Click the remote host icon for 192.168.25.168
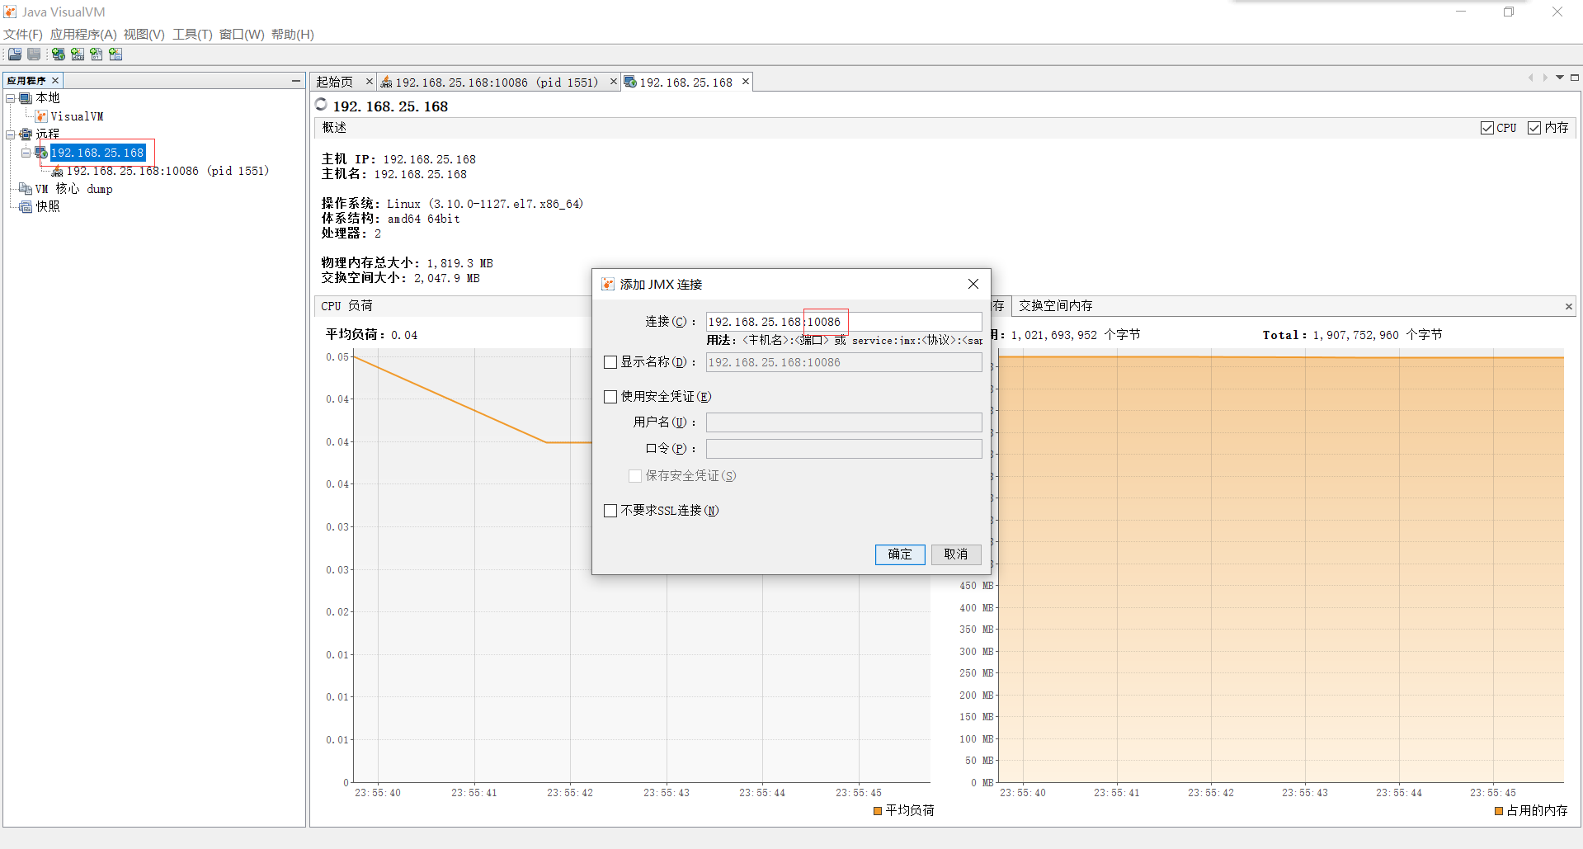 41,153
